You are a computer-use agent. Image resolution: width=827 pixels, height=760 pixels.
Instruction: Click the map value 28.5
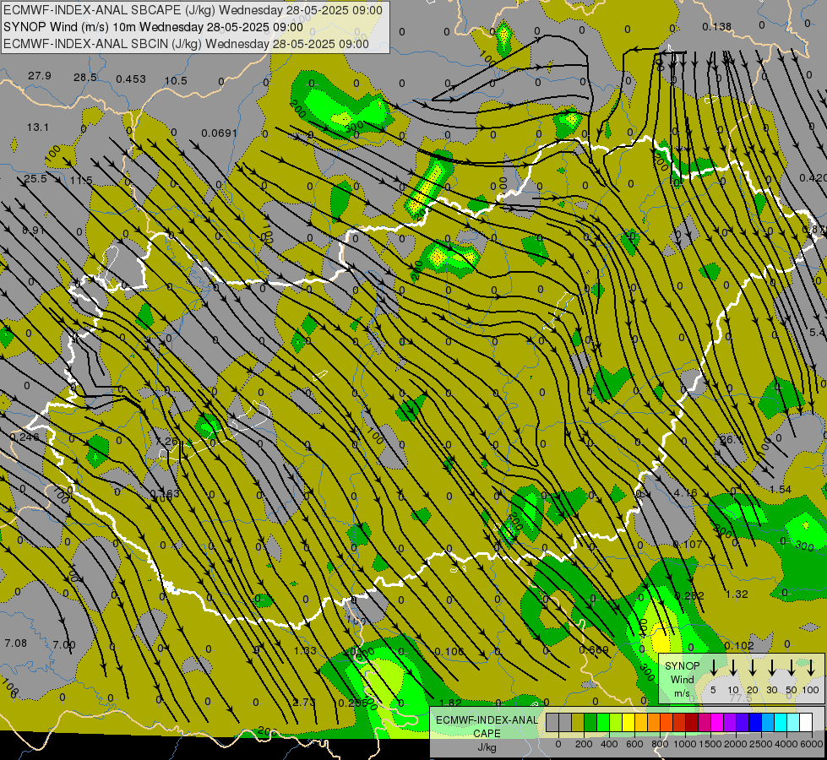85,78
